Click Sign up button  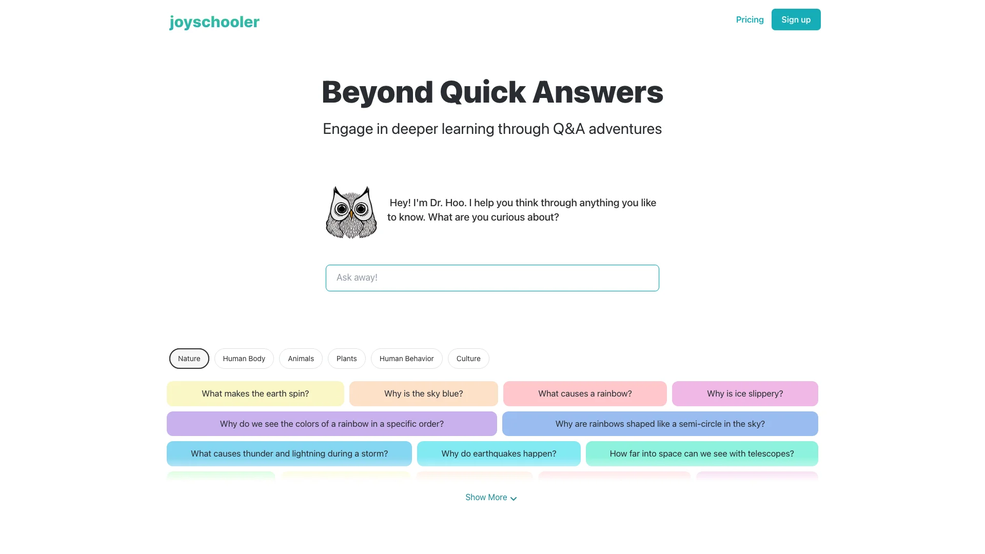pyautogui.click(x=796, y=19)
